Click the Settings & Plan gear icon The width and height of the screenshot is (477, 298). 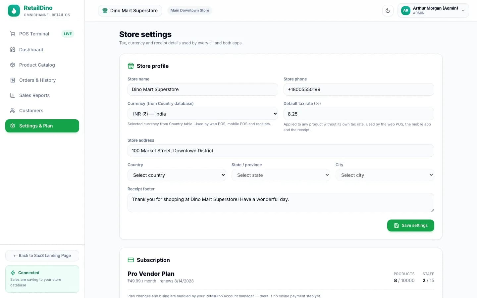(x=13, y=126)
